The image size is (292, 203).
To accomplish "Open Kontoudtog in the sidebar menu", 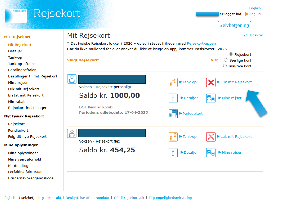I will click(x=18, y=166).
